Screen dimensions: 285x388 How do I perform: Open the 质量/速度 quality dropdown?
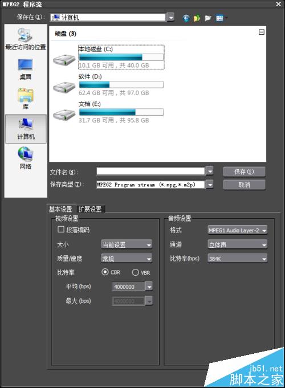coord(127,259)
